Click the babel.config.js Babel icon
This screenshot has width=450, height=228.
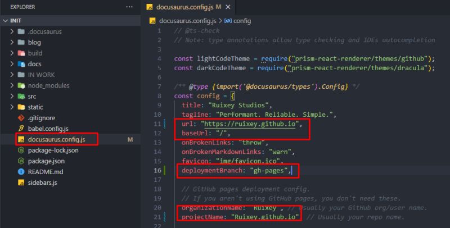tap(21, 129)
